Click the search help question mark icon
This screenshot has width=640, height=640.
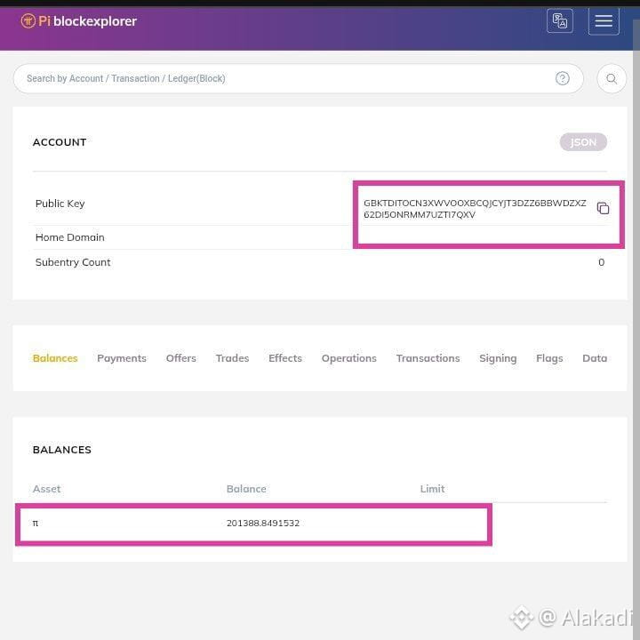(x=562, y=78)
